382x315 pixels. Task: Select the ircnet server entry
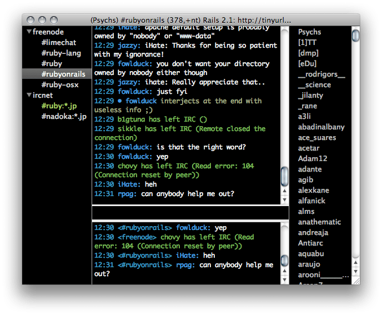pos(43,95)
